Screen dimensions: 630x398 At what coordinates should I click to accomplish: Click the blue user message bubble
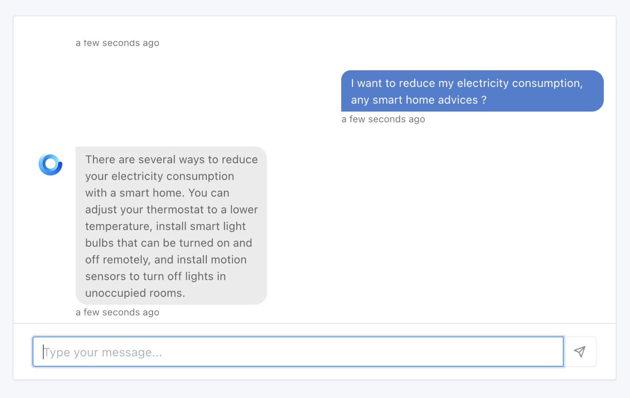pos(472,91)
